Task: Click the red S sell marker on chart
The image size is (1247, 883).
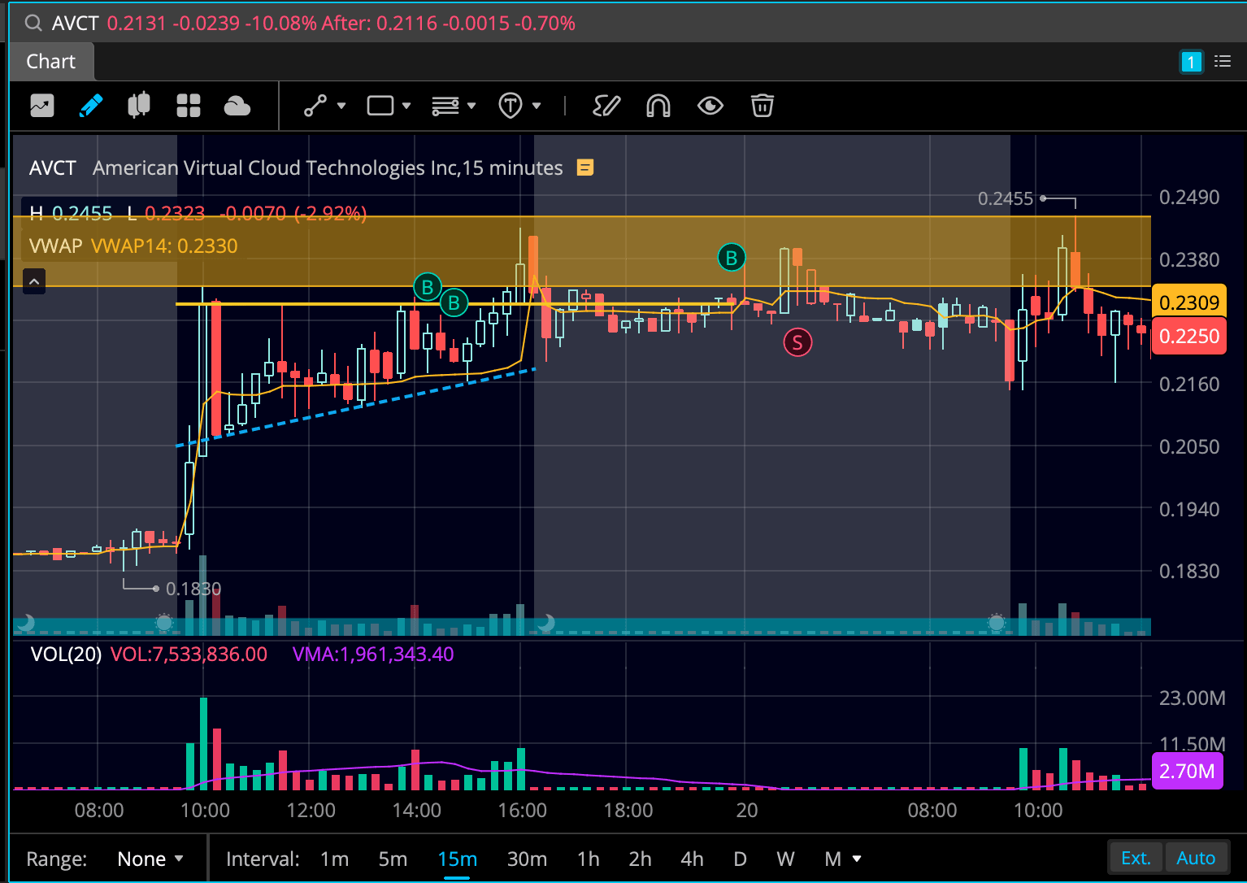Action: click(x=797, y=343)
